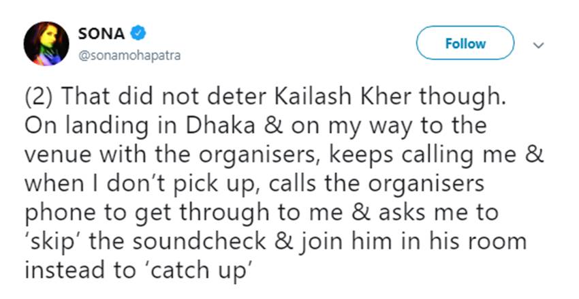This screenshot has width=579, height=299.
Task: Open SONA's profile picture
Action: click(x=46, y=44)
